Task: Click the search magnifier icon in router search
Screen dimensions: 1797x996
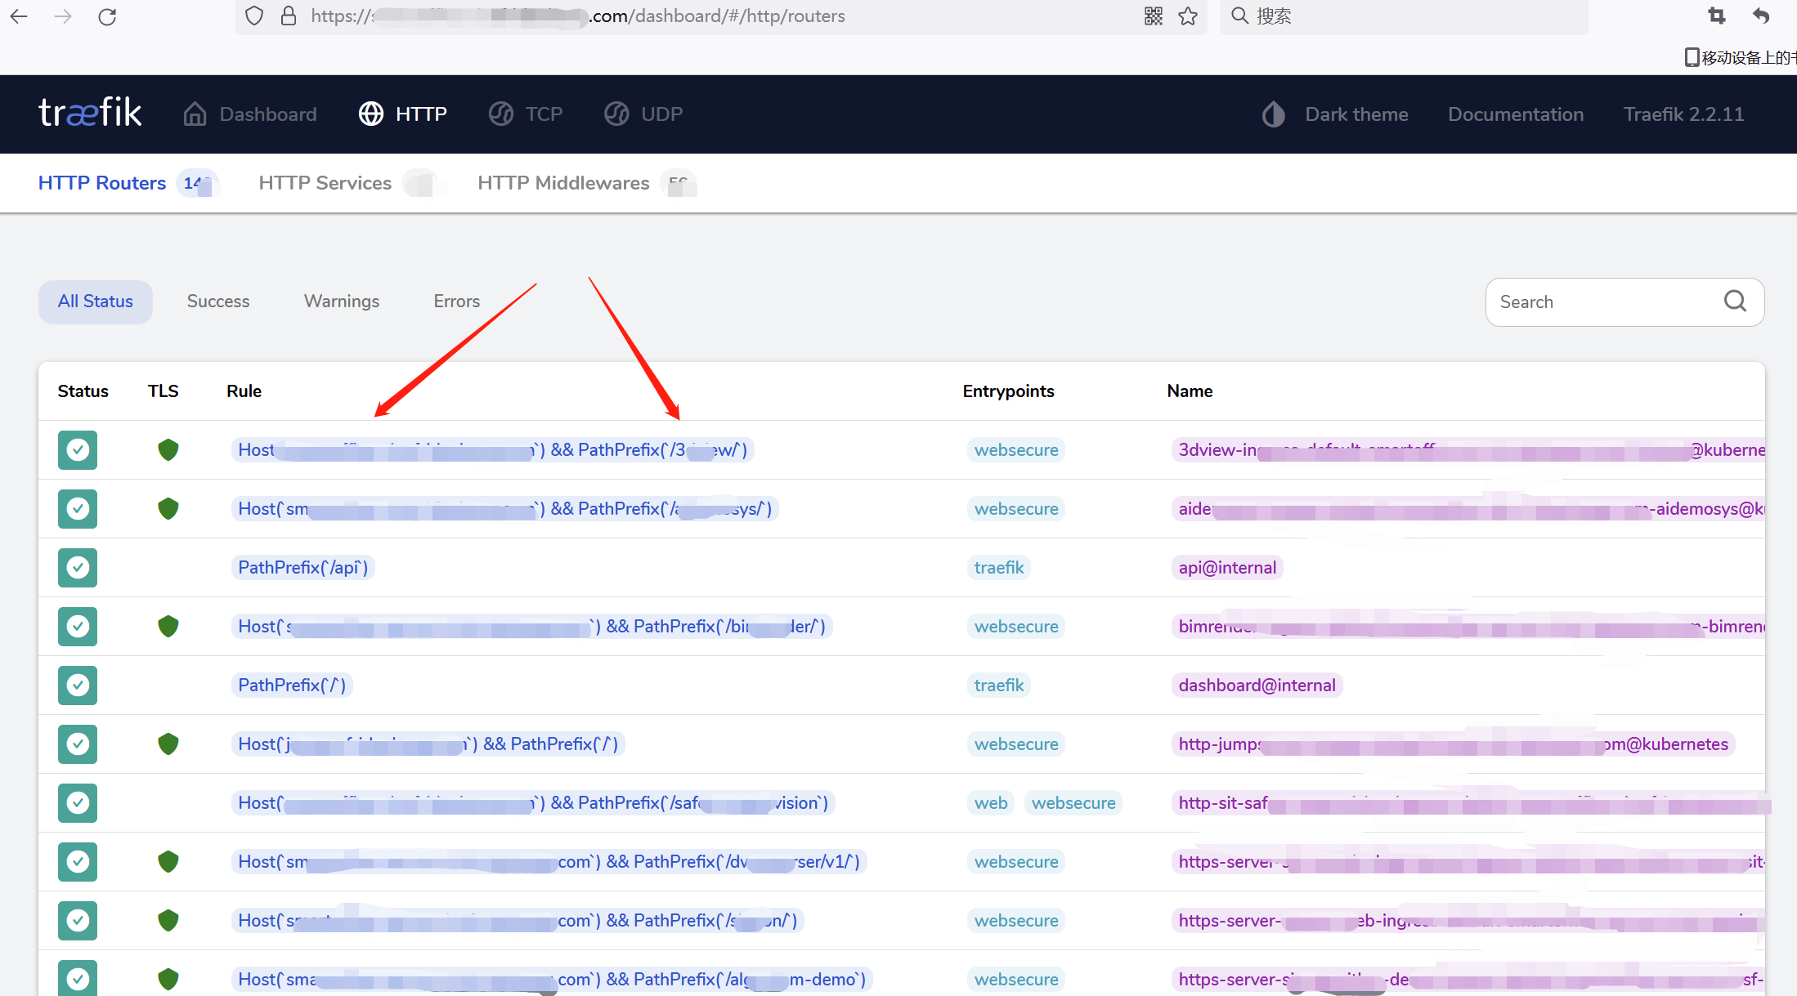Action: point(1735,301)
